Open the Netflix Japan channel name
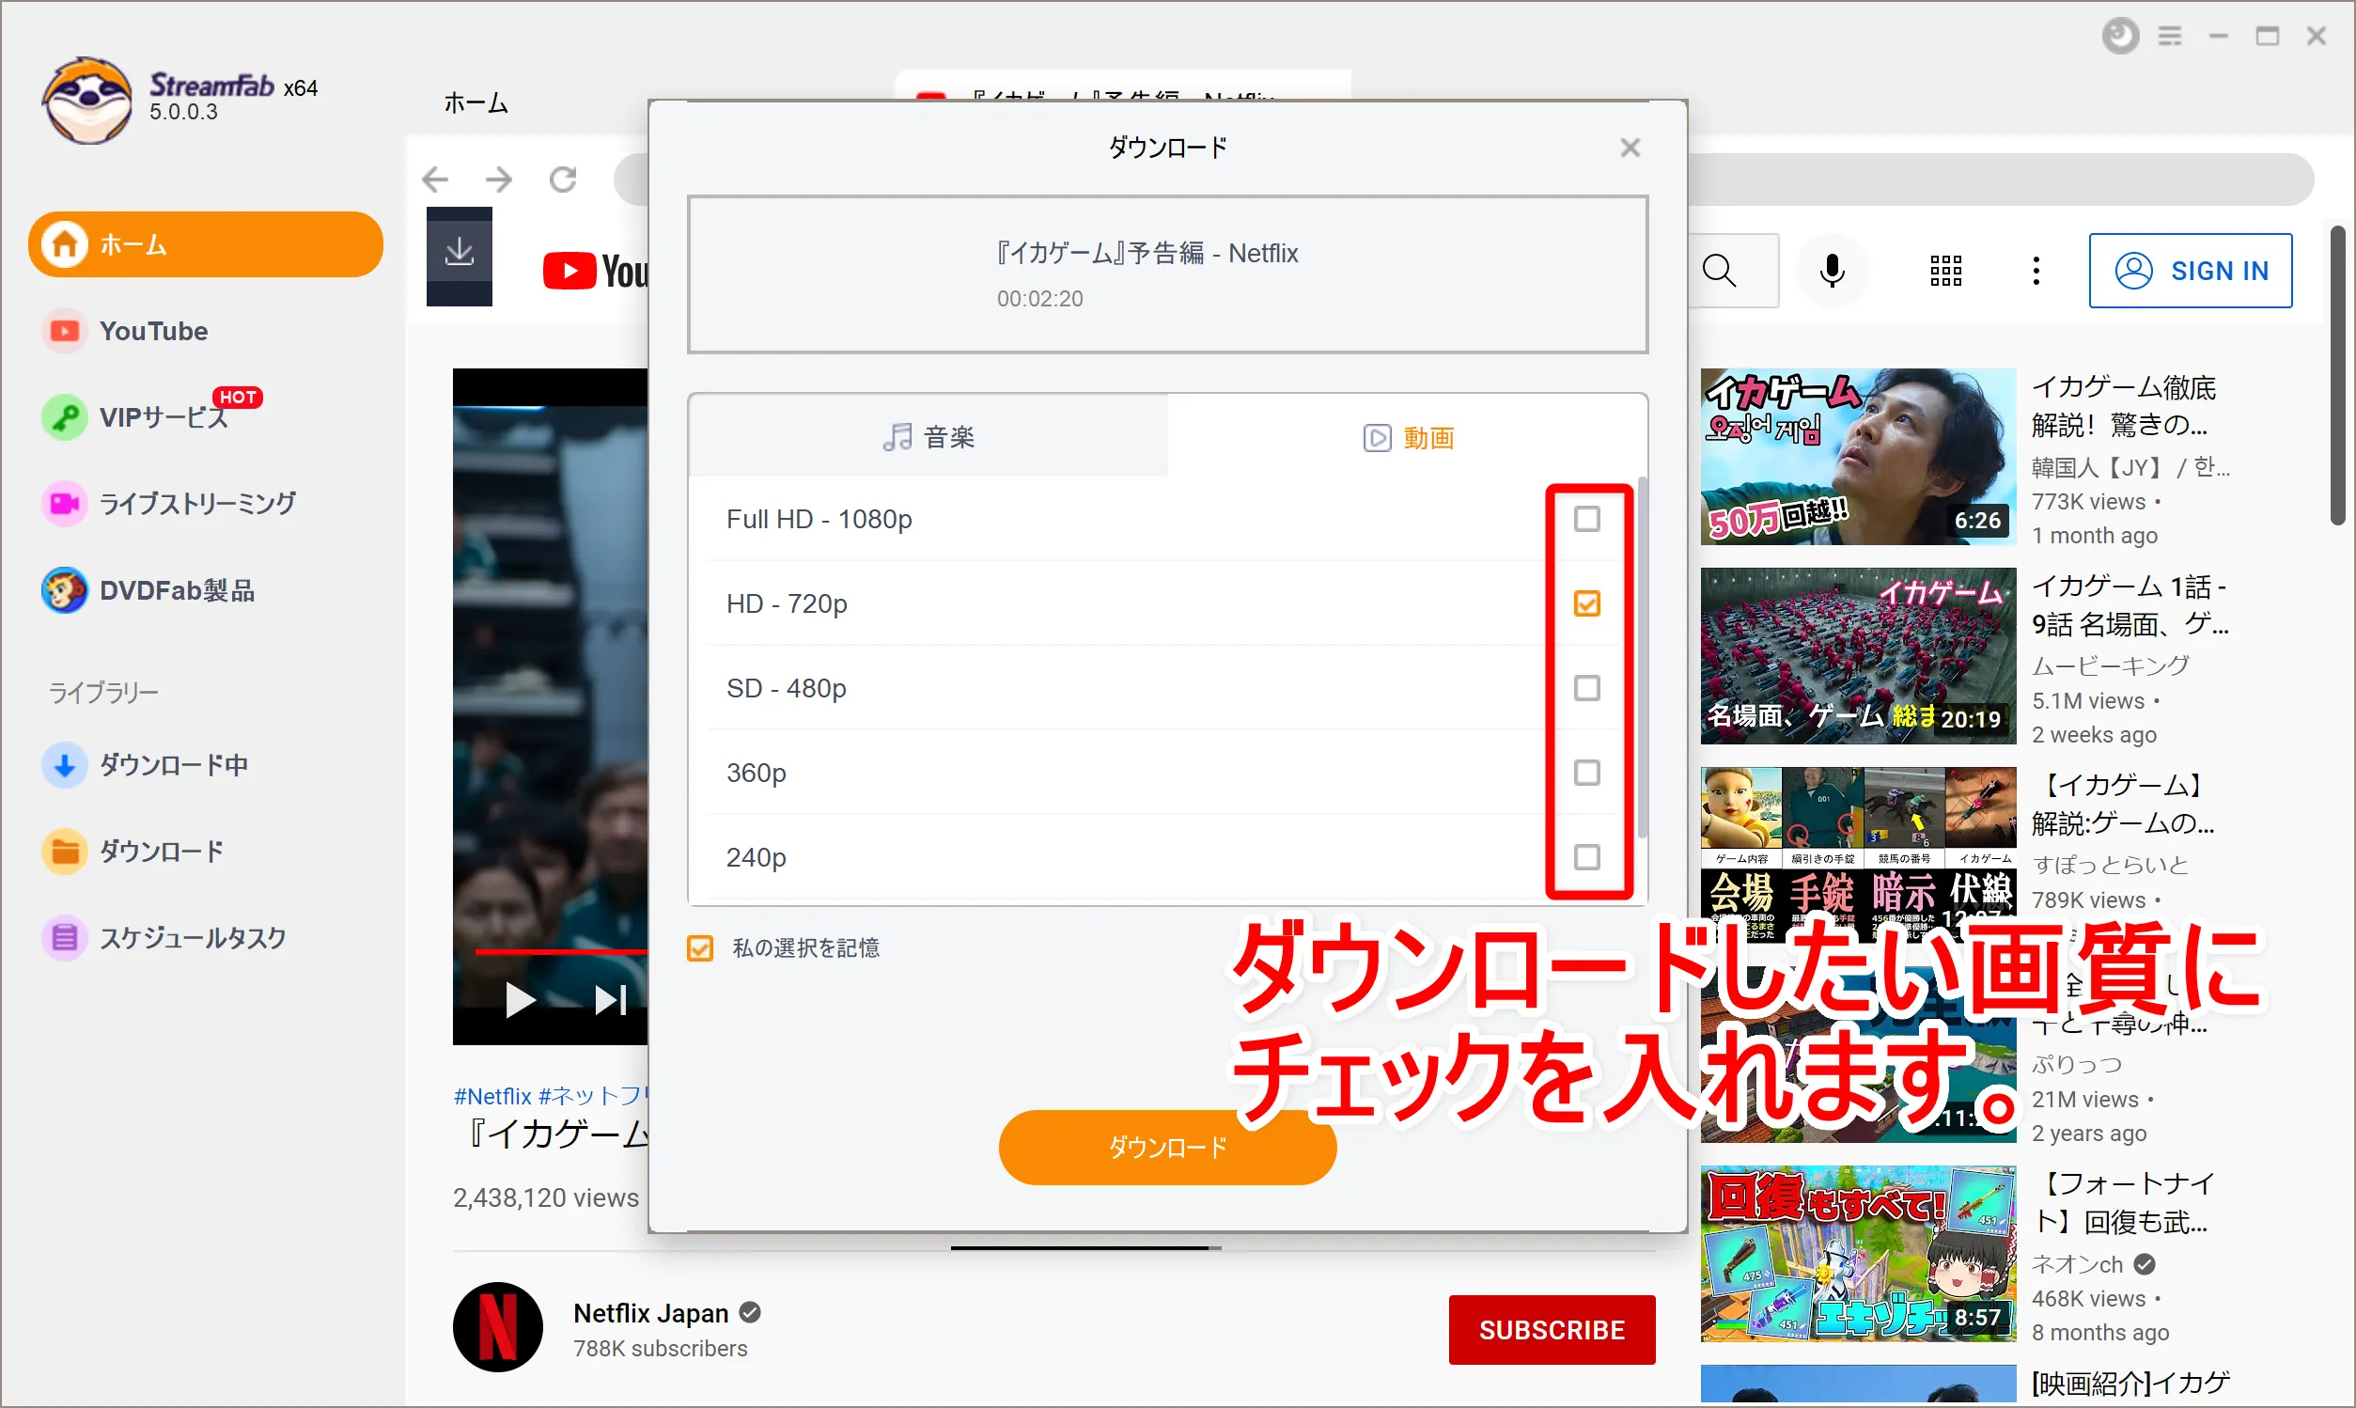 650,1313
